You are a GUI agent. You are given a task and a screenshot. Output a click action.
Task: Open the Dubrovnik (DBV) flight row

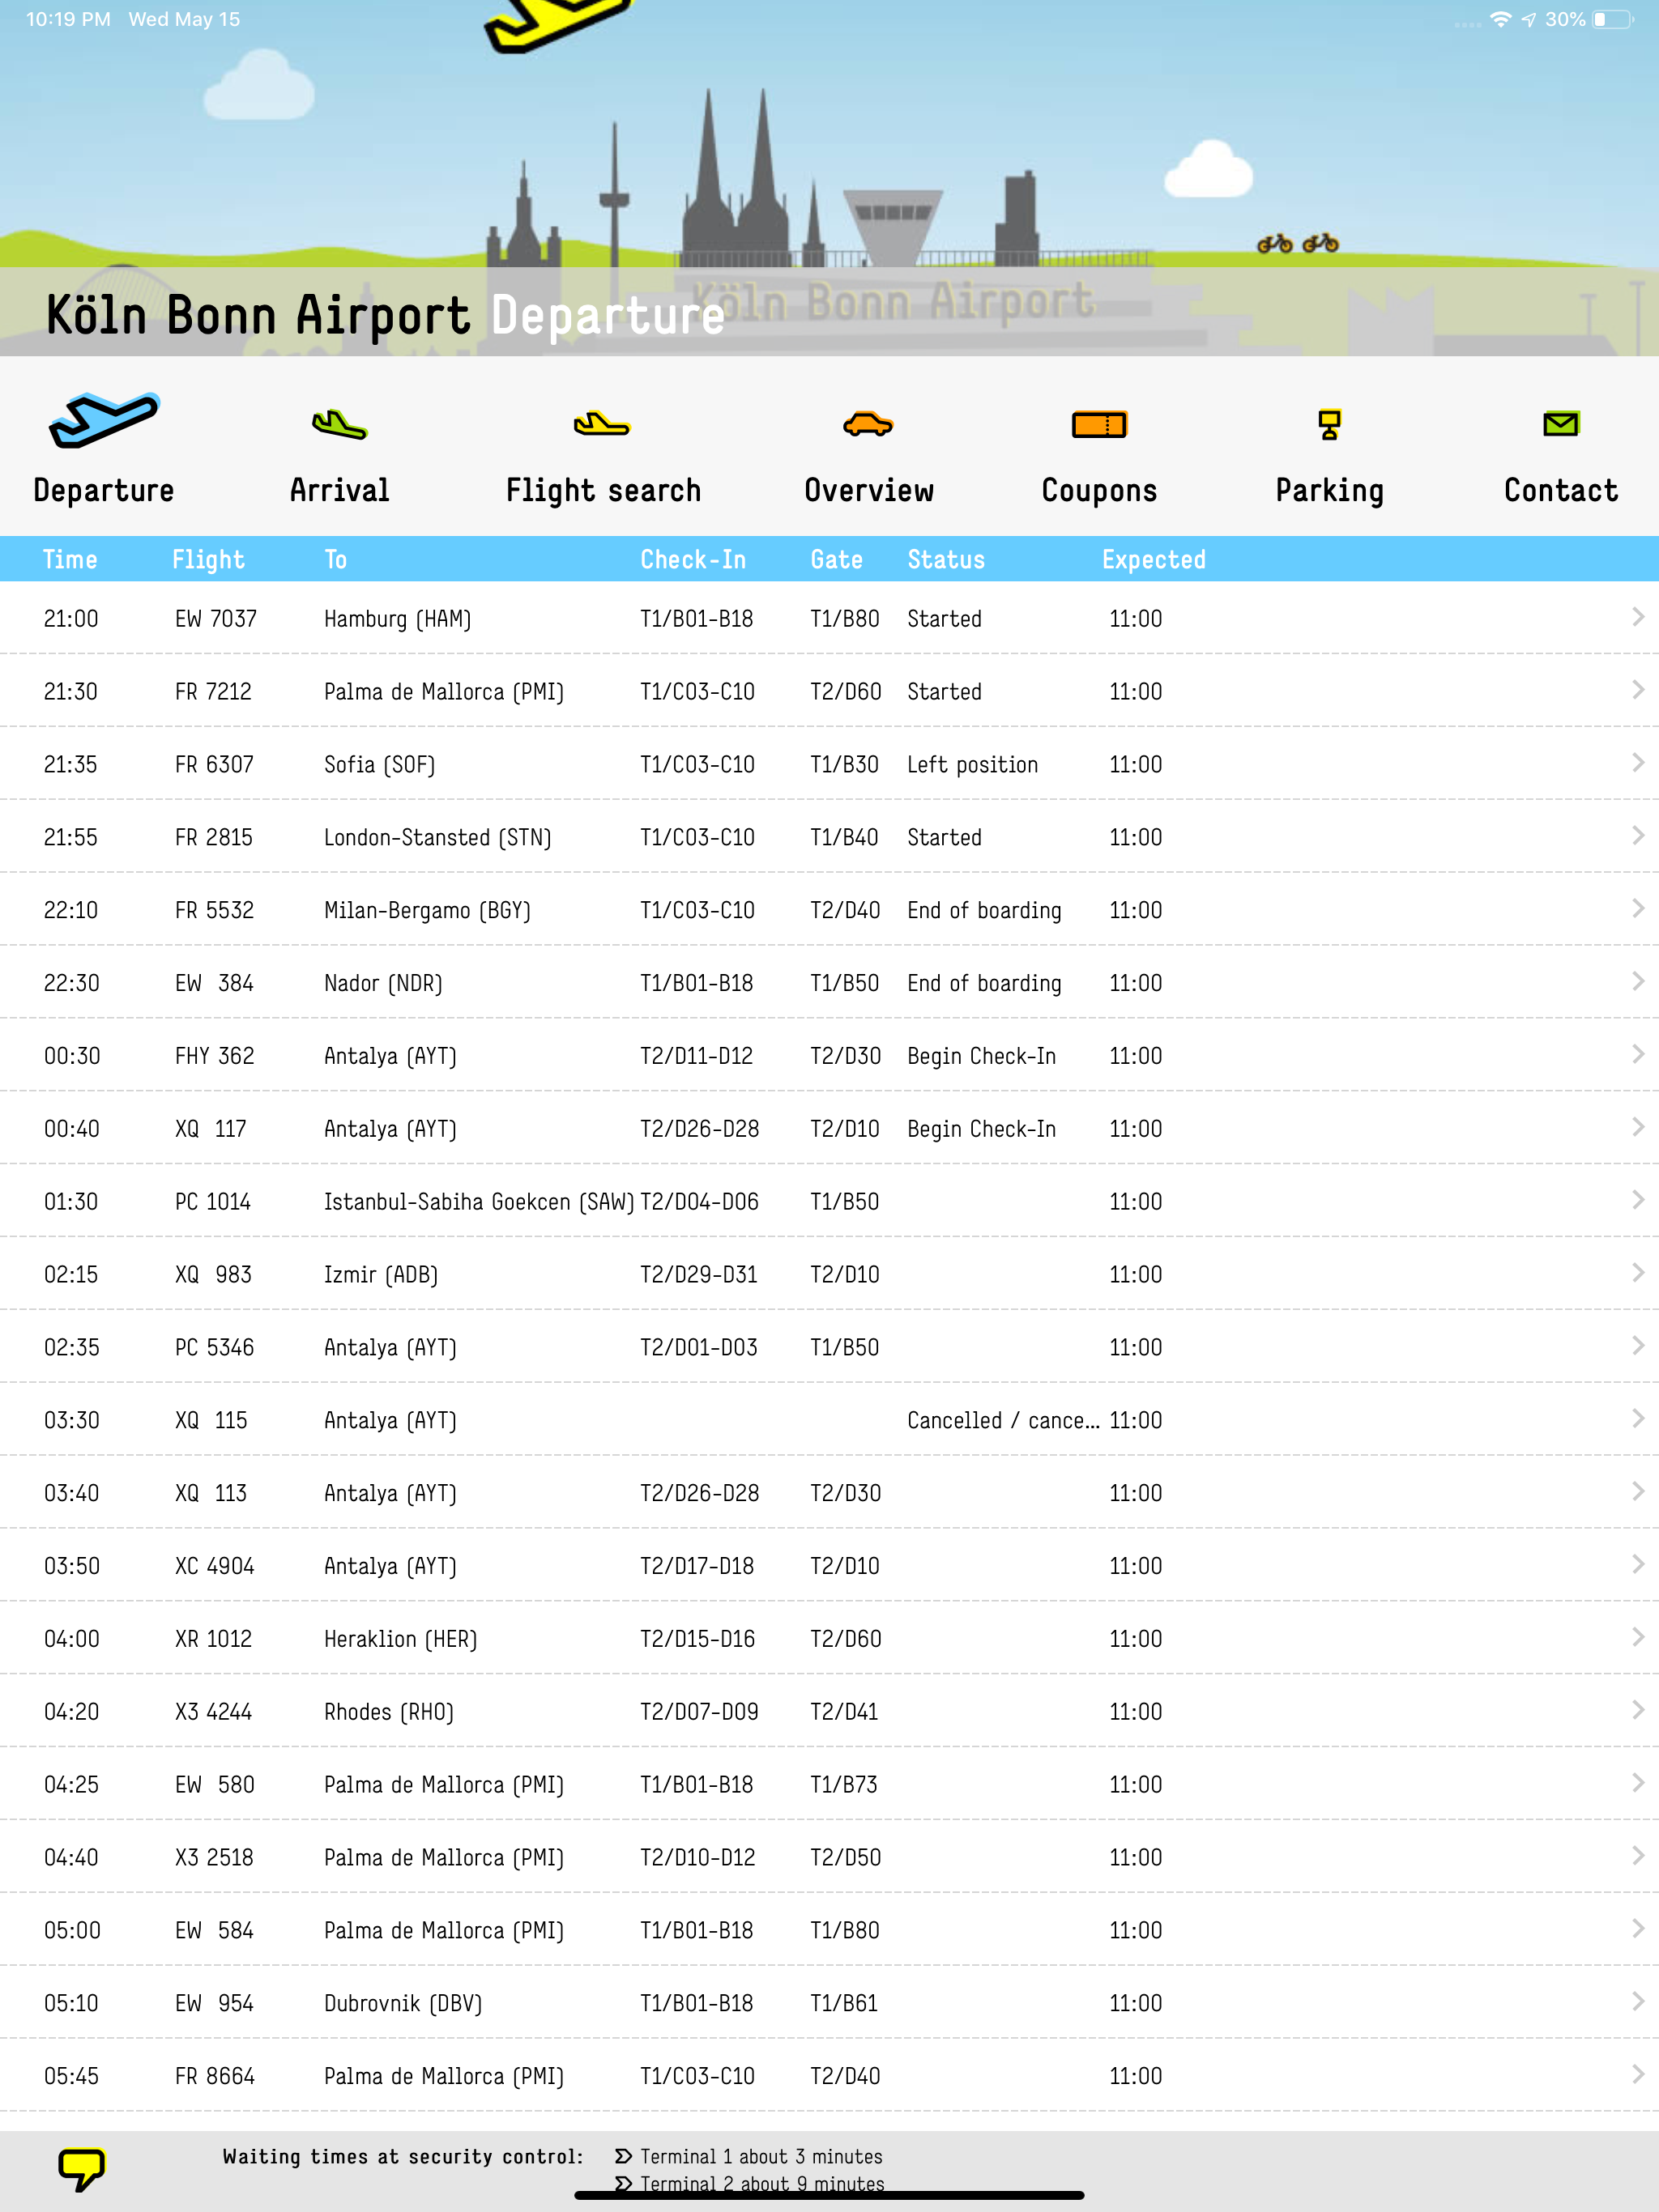(829, 2004)
